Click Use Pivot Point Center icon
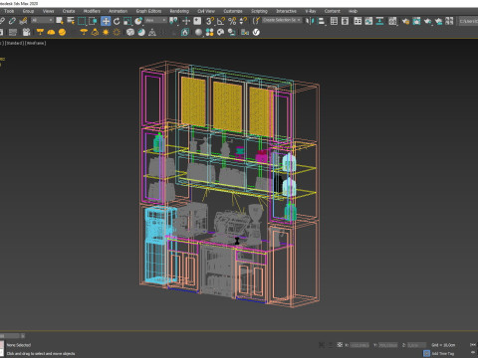The height and width of the screenshot is (358, 478). pyautogui.click(x=173, y=21)
